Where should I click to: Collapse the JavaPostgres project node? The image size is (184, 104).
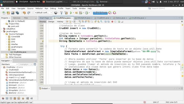point(2,31)
